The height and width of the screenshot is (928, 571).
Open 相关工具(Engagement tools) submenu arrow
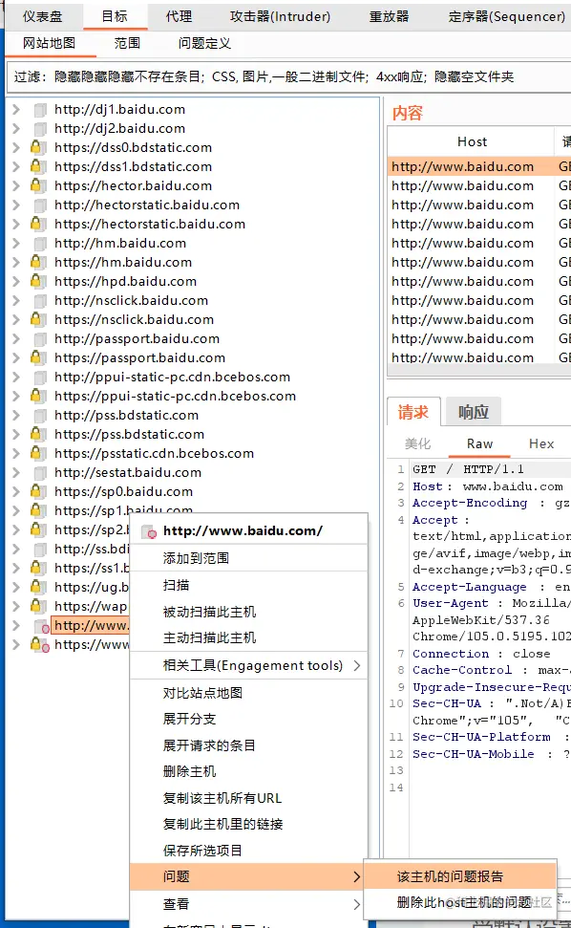point(356,665)
